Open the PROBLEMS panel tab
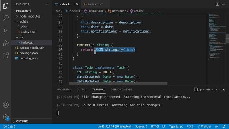 coord(64,89)
